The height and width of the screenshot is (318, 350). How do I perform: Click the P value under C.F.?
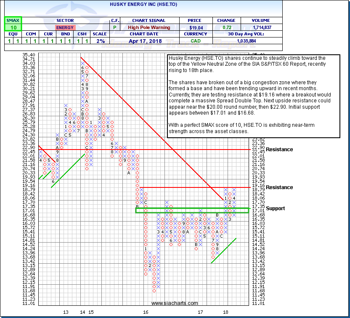pos(115,27)
